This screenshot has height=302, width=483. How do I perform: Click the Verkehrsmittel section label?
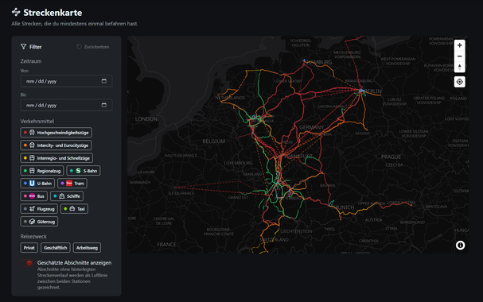point(37,121)
